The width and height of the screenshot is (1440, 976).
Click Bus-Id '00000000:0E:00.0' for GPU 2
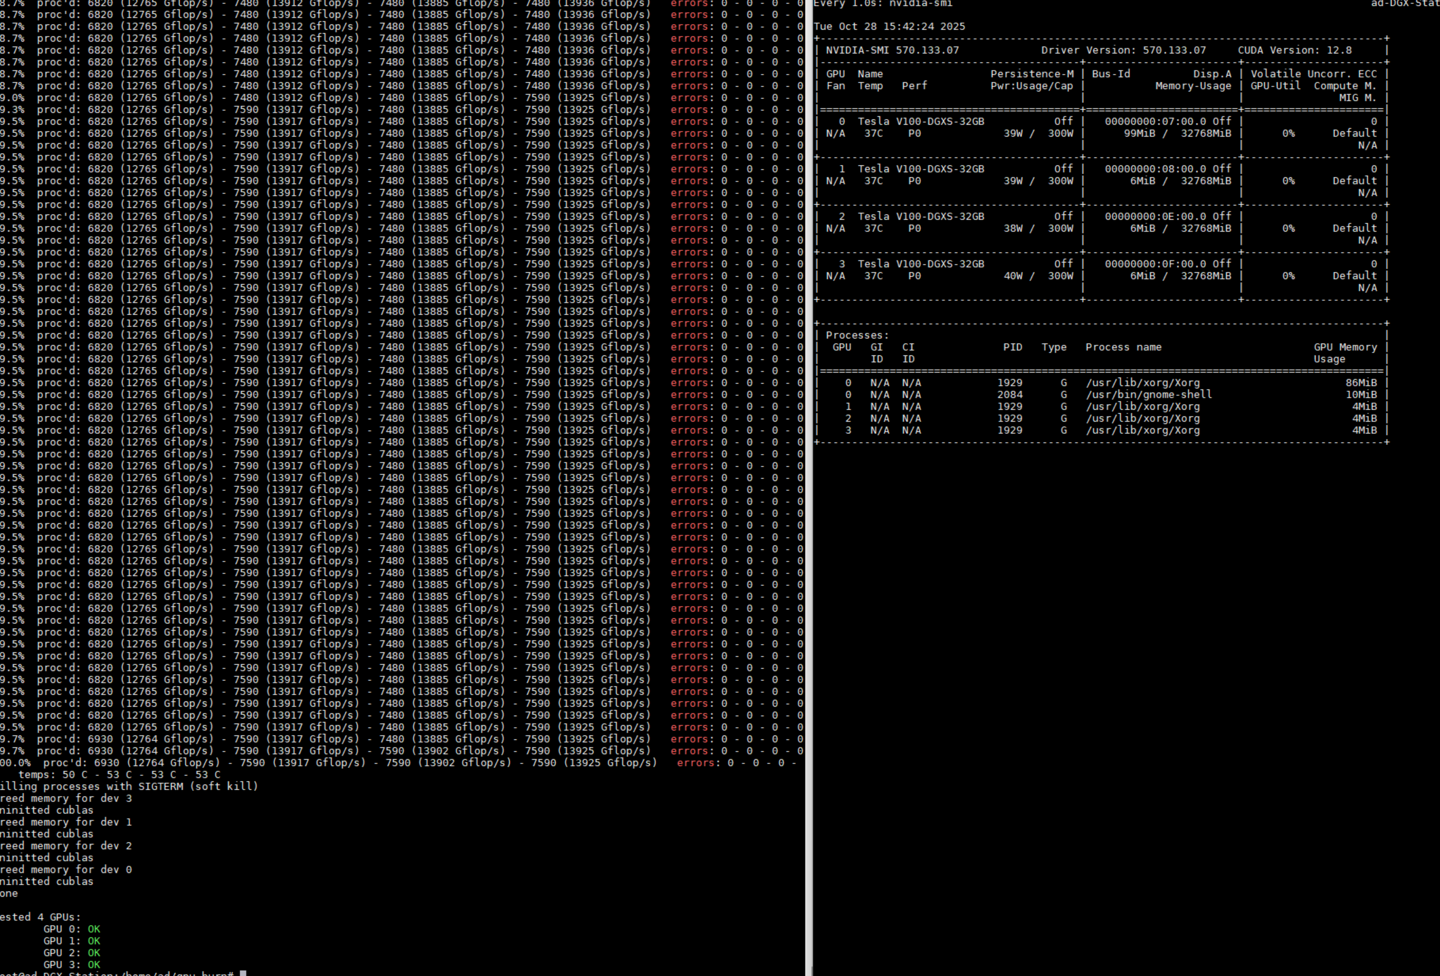point(1155,216)
